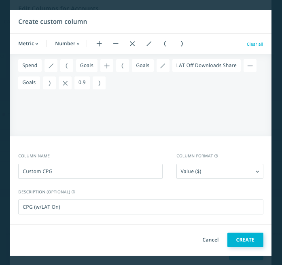Click the Description help icon

pos(73,192)
